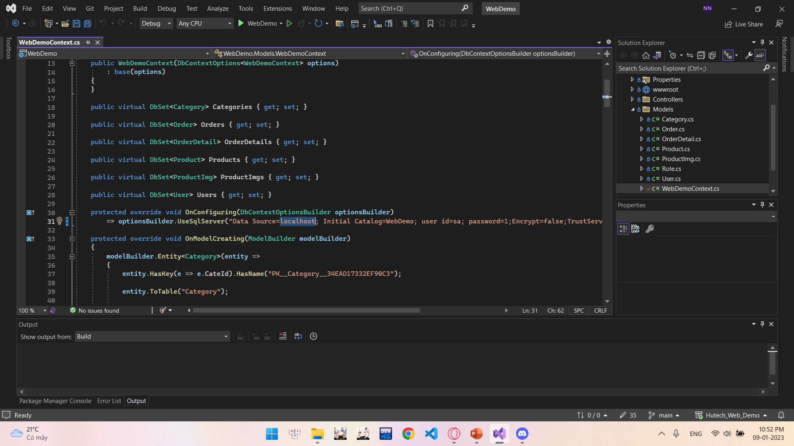Open the notifications bell in status bar
794x446 pixels.
[781, 415]
